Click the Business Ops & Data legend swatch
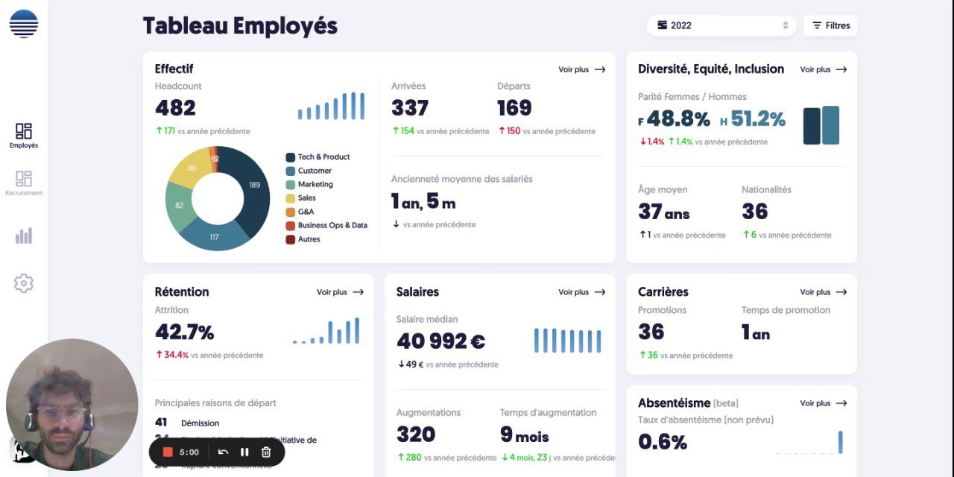 291,225
